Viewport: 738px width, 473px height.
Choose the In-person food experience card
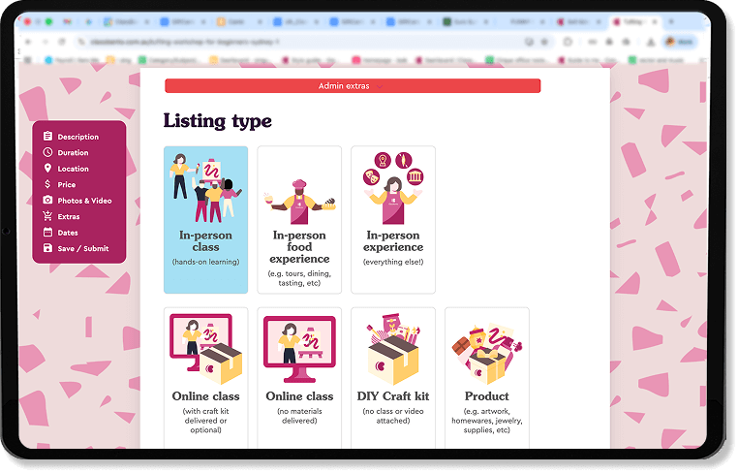click(x=299, y=219)
